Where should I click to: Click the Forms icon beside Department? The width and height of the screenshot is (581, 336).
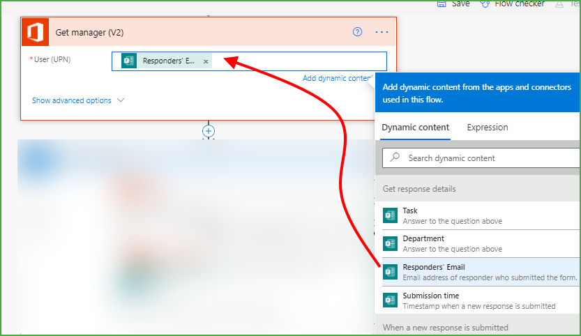coord(390,244)
